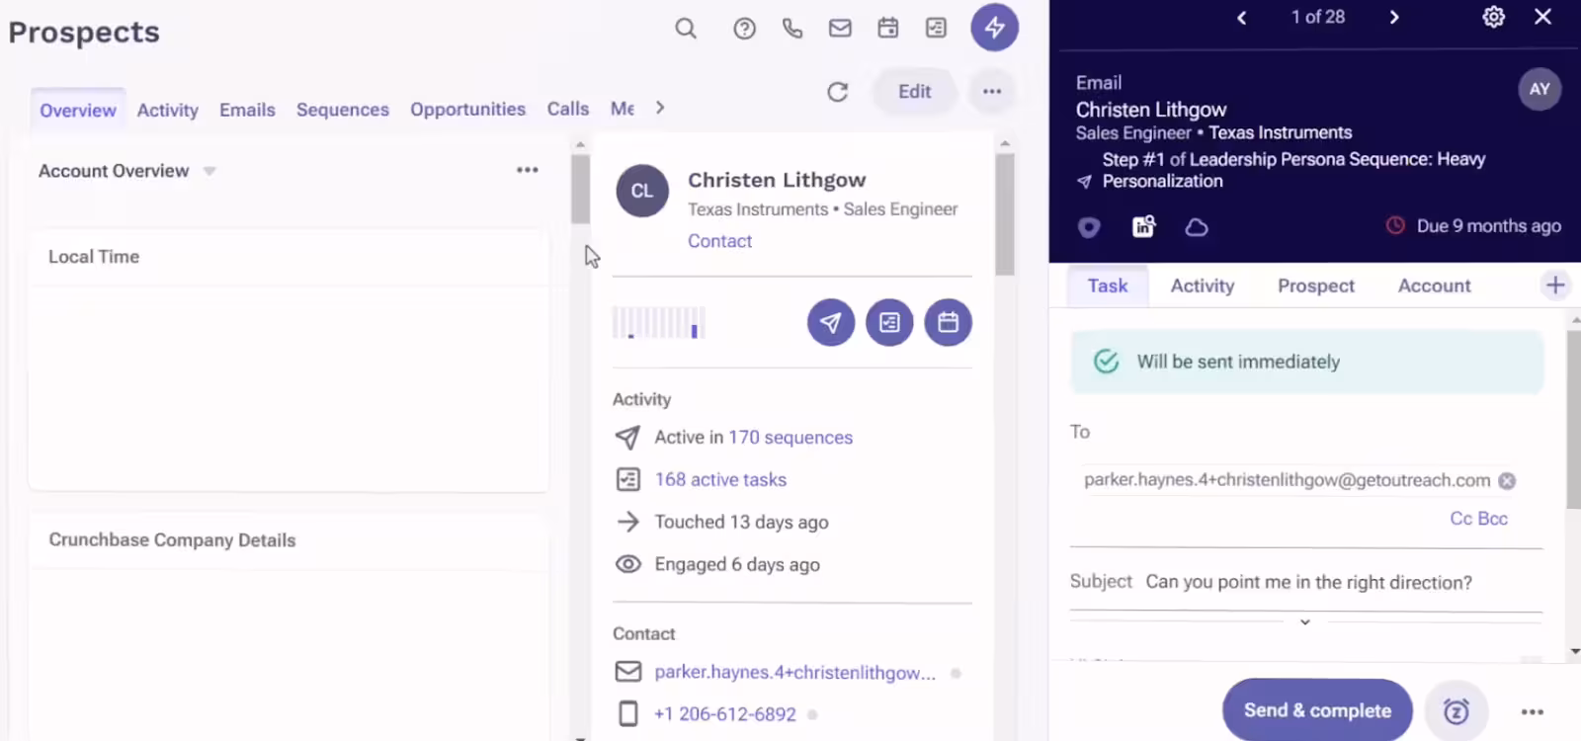
Task: Open the phone dialer icon in header
Action: 792,29
